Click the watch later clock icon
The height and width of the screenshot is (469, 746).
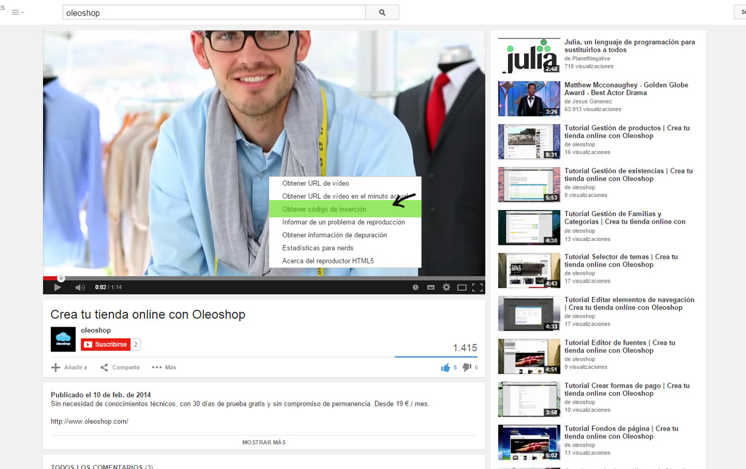click(416, 288)
